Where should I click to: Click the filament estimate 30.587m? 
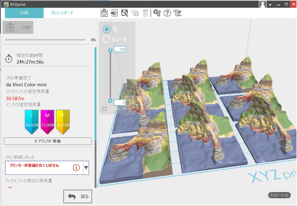(15, 98)
